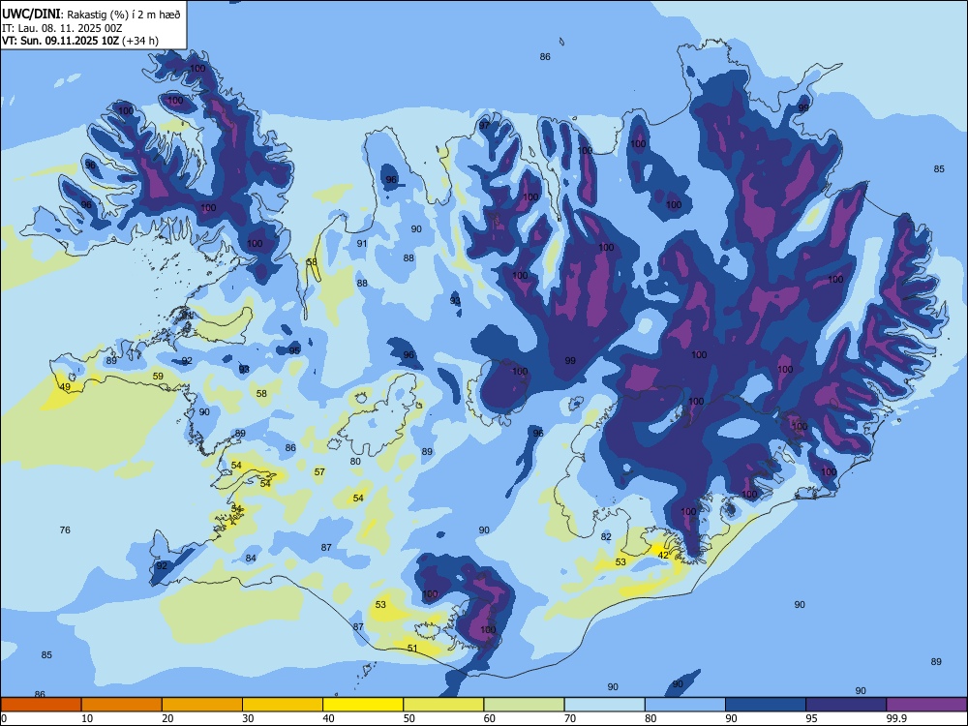The image size is (968, 726).
Task: Click the humidity value '76' over the sea
Action: [65, 529]
